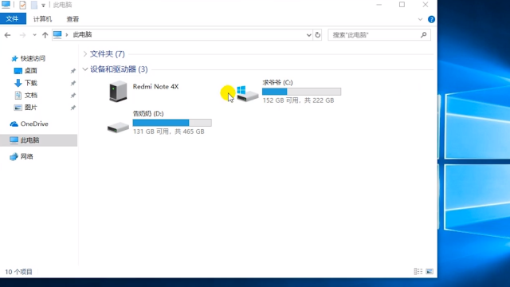Switch to details view icon in status bar

pyautogui.click(x=418, y=271)
